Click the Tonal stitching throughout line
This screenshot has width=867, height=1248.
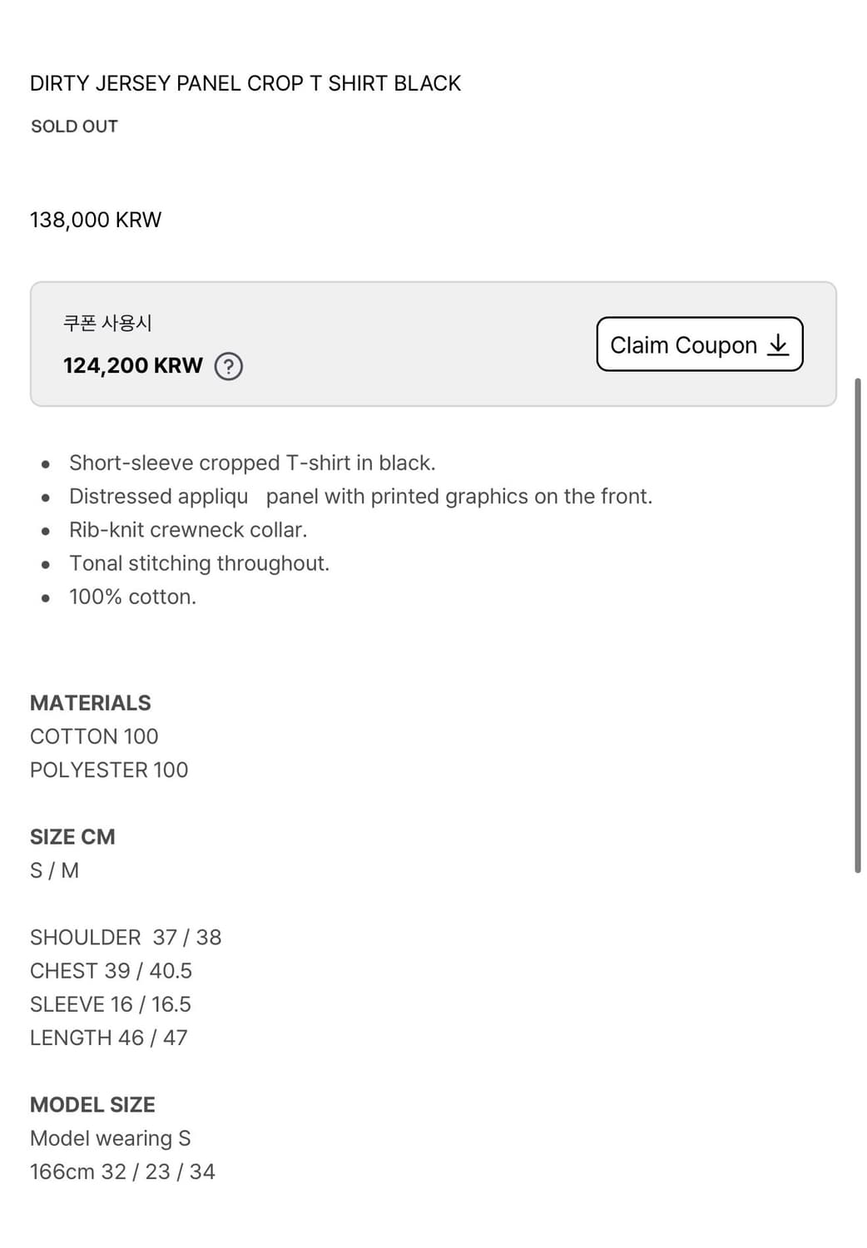199,563
